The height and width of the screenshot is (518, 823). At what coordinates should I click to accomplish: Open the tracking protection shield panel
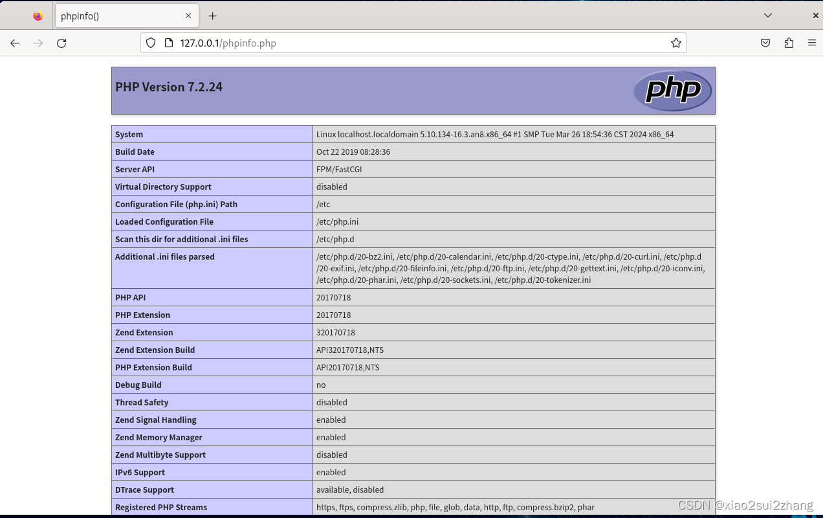150,43
